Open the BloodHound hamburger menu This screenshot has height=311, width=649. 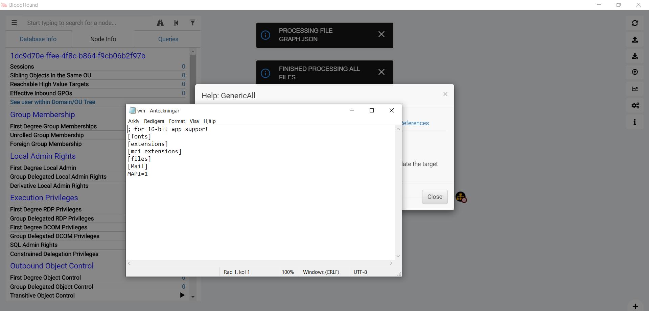point(14,23)
